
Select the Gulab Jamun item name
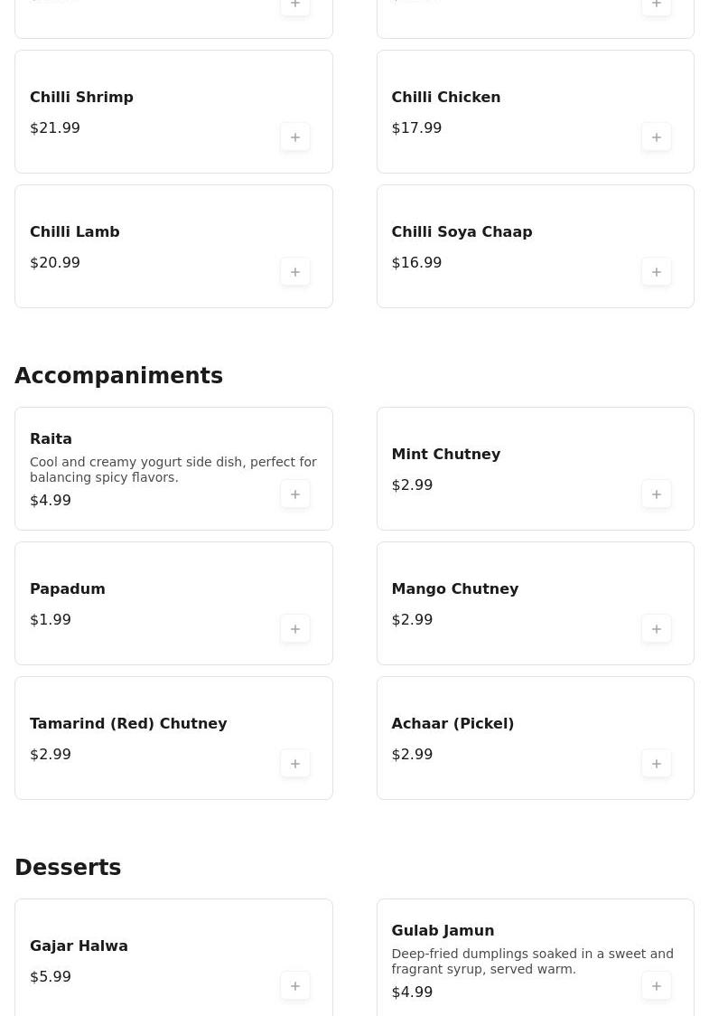click(x=443, y=931)
